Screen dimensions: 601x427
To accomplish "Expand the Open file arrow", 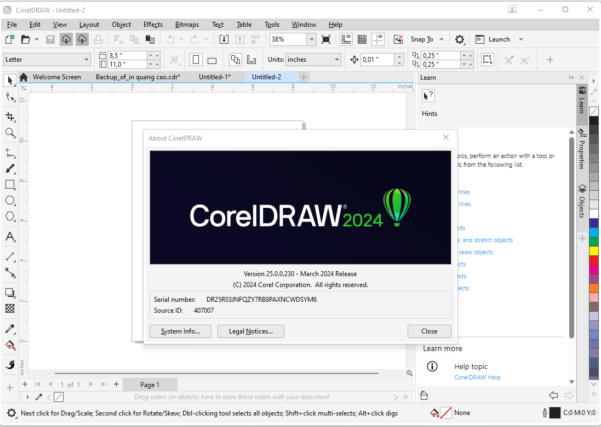I will tap(36, 39).
